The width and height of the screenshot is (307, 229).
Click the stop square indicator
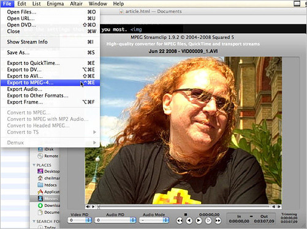point(186,214)
